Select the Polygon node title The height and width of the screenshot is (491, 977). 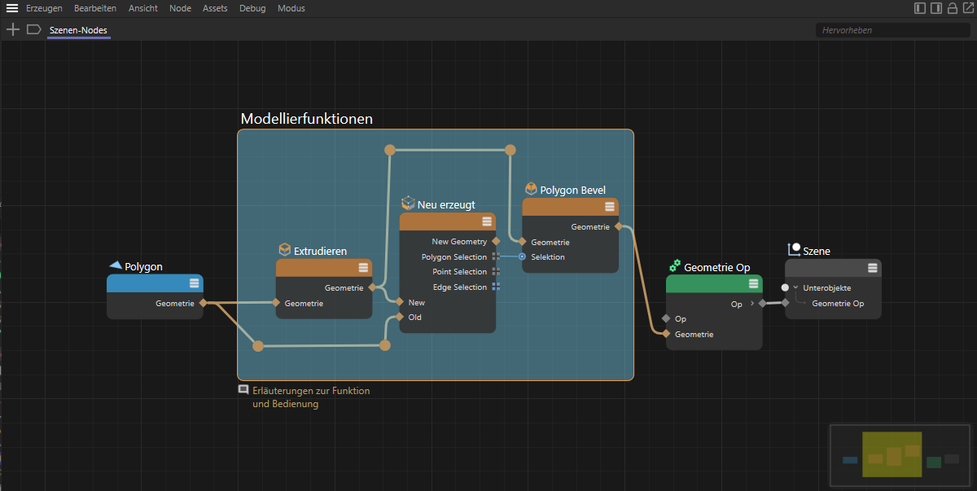click(x=143, y=267)
